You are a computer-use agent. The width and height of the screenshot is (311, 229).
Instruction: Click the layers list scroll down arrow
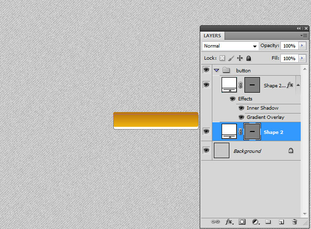pyautogui.click(x=305, y=214)
